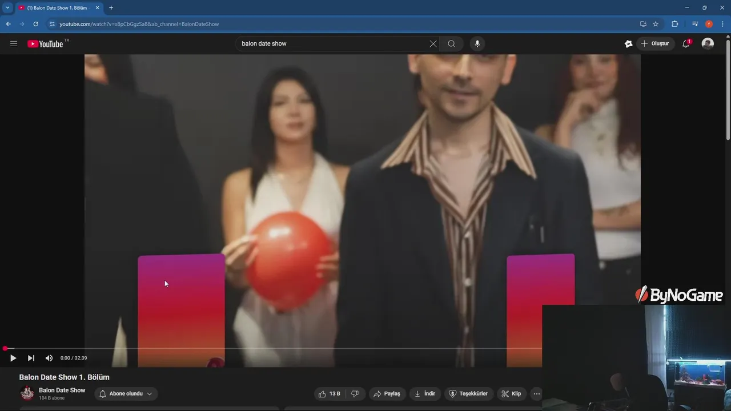Install app icon in address bar
This screenshot has width=731, height=411.
pyautogui.click(x=643, y=24)
